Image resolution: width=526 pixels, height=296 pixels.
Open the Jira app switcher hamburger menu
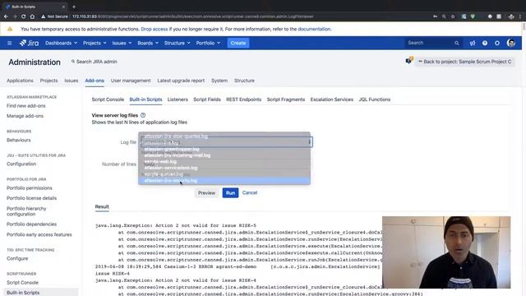click(x=9, y=43)
